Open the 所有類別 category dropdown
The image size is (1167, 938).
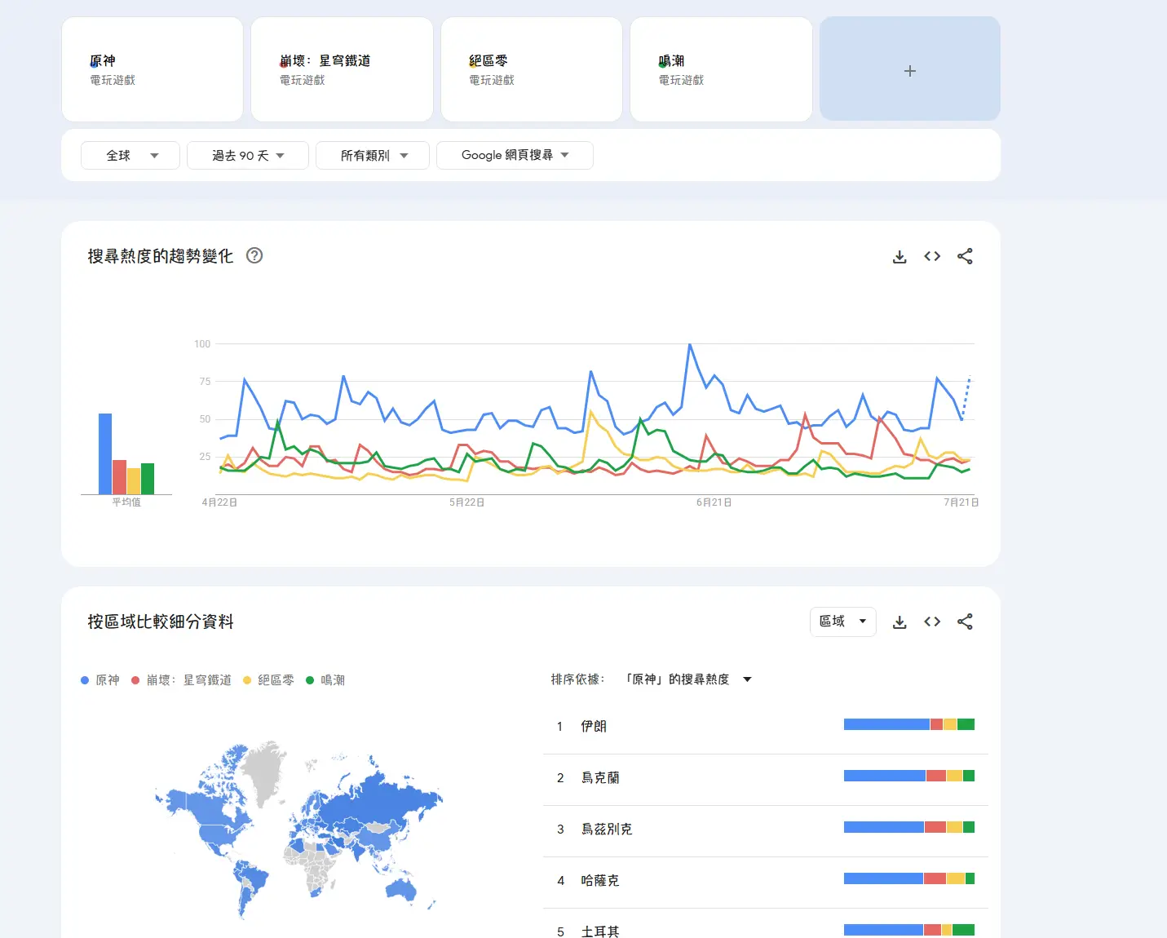(x=373, y=155)
